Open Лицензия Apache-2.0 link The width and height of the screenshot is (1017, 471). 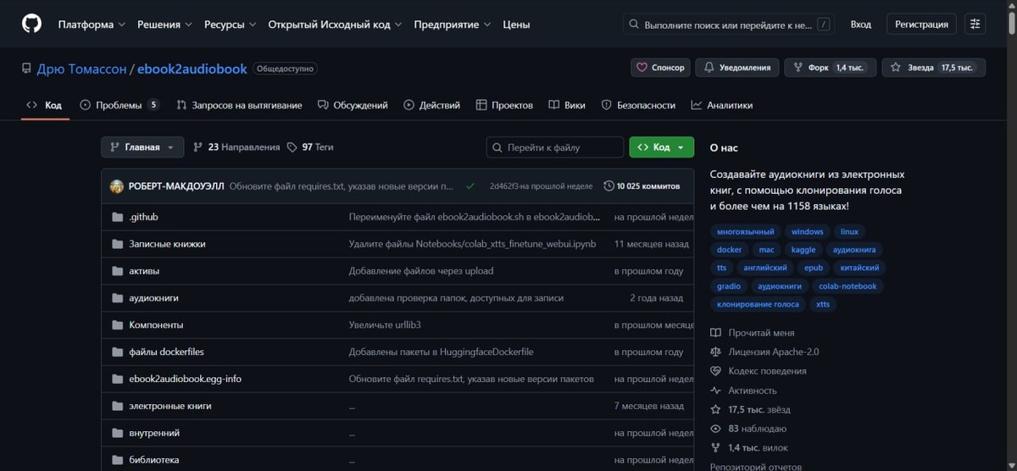(764, 352)
